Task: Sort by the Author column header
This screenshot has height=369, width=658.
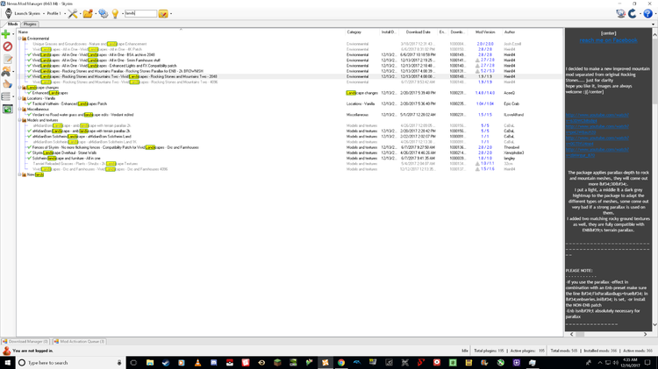Action: [x=510, y=32]
